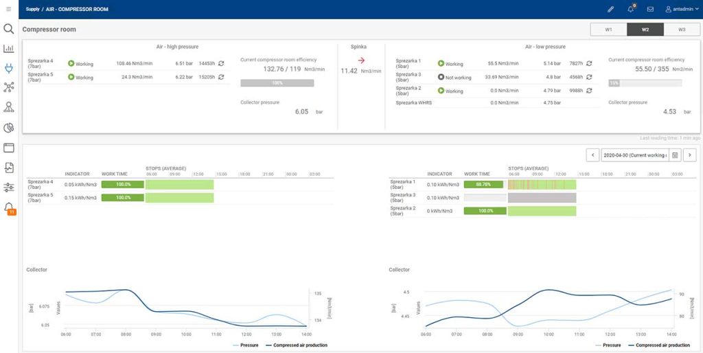Click the Sprezarka WHRS row label
The height and width of the screenshot is (353, 703).
414,103
